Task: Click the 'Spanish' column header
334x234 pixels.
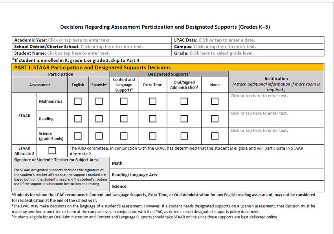Action: coord(99,85)
